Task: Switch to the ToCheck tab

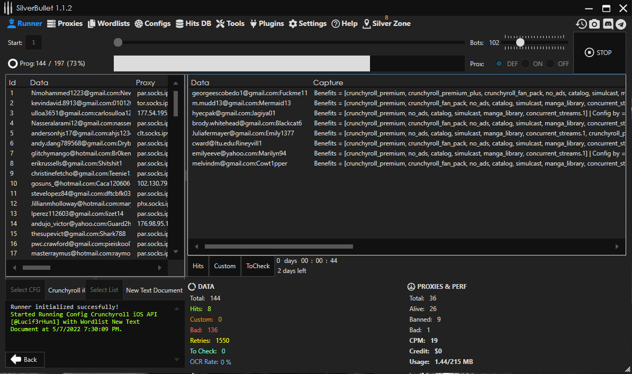Action: 258,266
